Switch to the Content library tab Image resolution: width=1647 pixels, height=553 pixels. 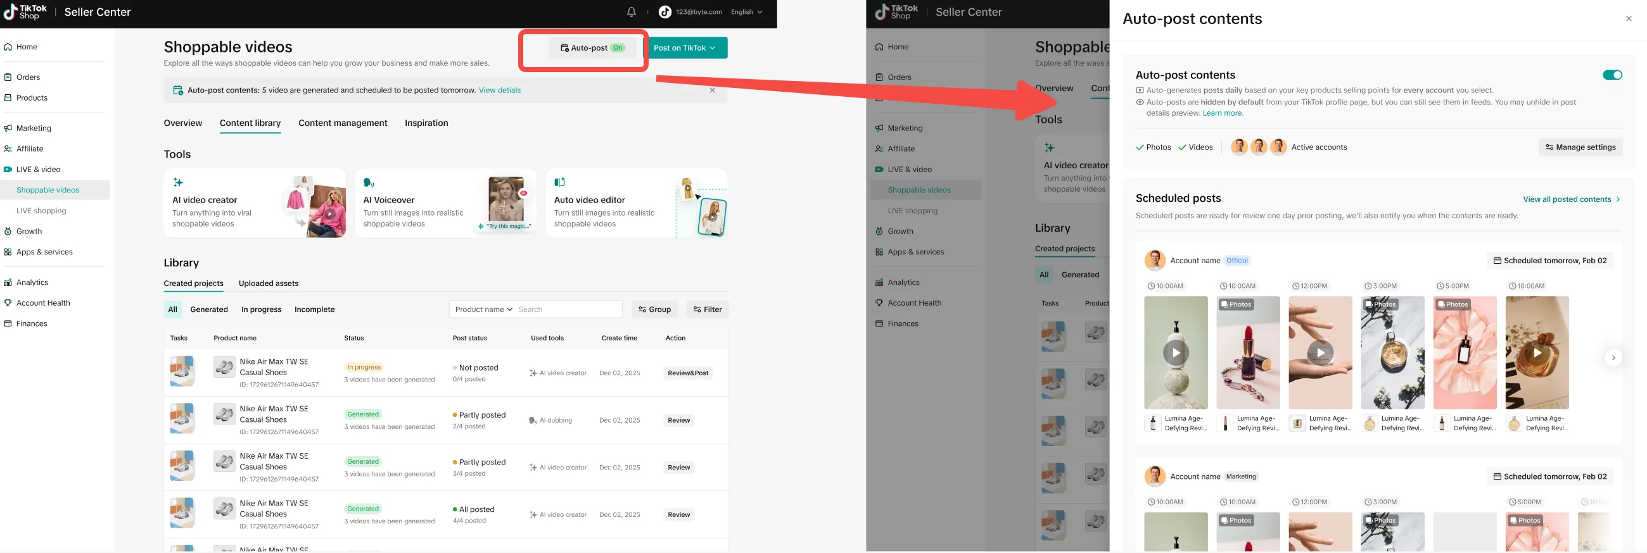pyautogui.click(x=250, y=123)
